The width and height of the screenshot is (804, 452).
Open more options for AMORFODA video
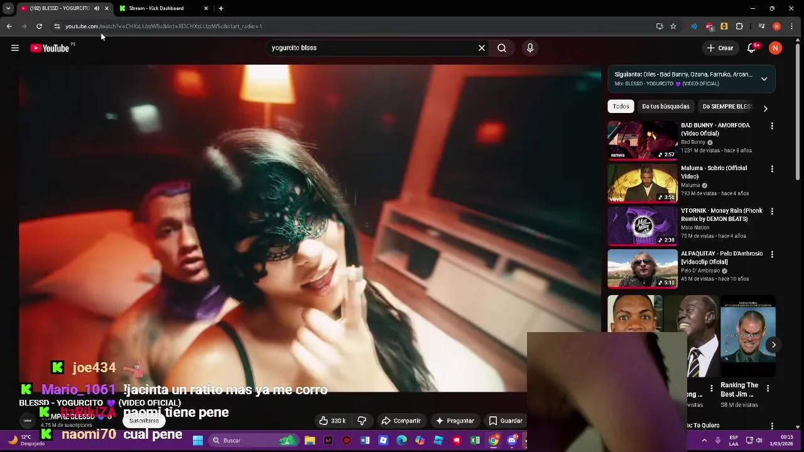tap(772, 126)
